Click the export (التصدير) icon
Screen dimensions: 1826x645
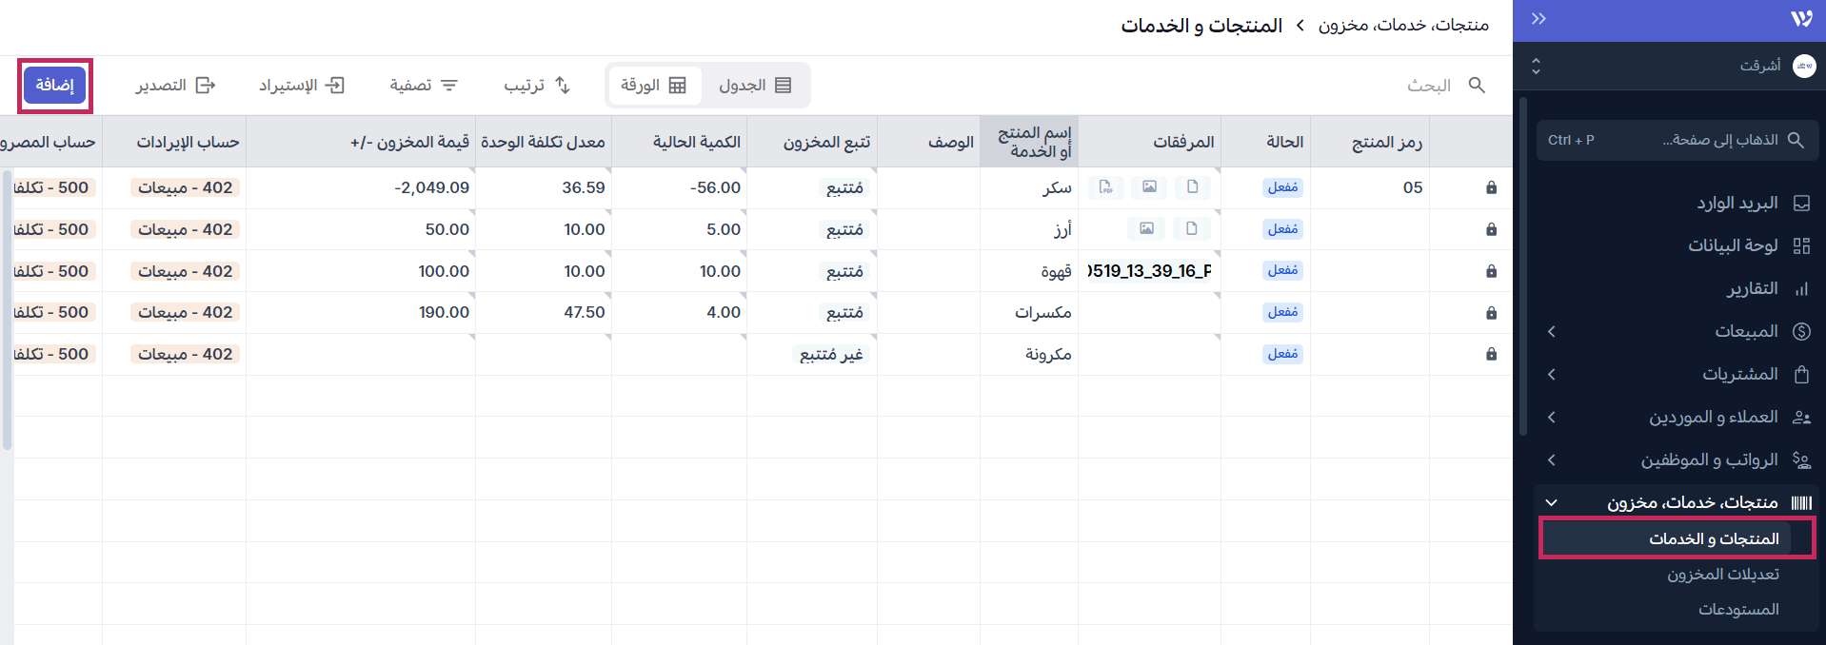click(206, 86)
